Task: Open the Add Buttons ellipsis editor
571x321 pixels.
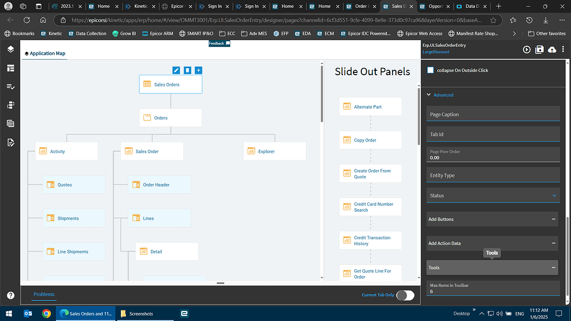Action: click(554, 219)
